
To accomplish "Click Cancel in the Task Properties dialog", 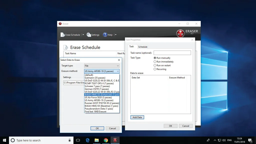I will [186, 126].
